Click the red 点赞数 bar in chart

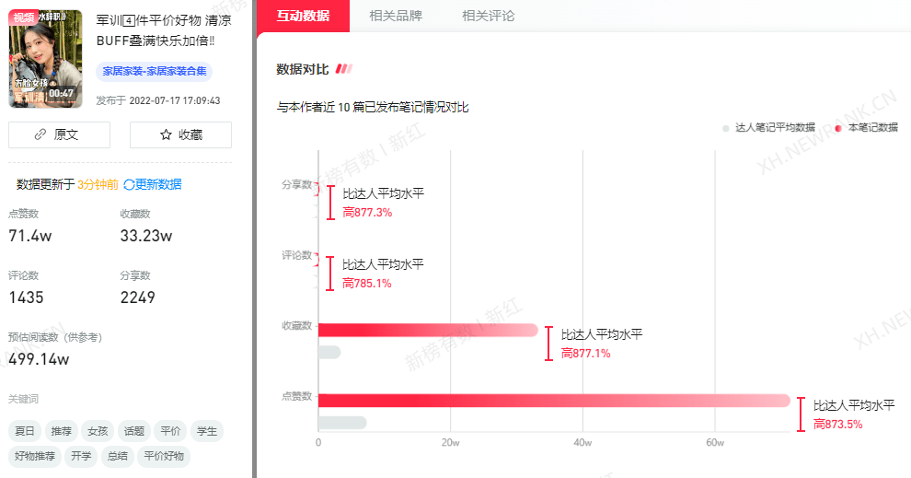(x=554, y=401)
